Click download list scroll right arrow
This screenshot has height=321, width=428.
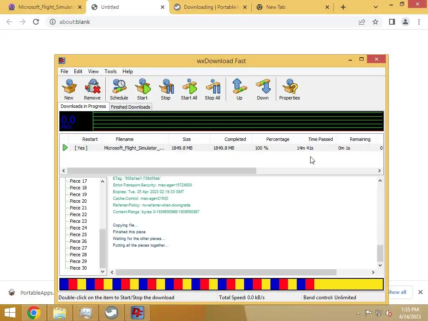click(x=380, y=171)
